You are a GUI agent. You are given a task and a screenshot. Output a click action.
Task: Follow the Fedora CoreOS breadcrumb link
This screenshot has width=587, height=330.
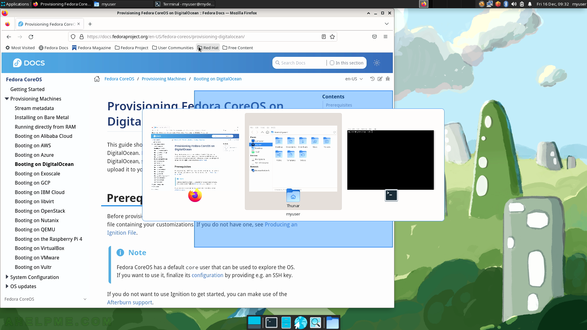coord(119,79)
